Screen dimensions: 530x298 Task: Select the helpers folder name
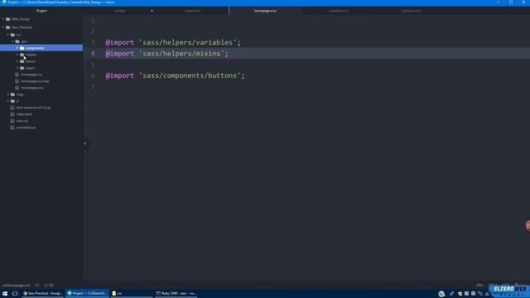(x=31, y=55)
